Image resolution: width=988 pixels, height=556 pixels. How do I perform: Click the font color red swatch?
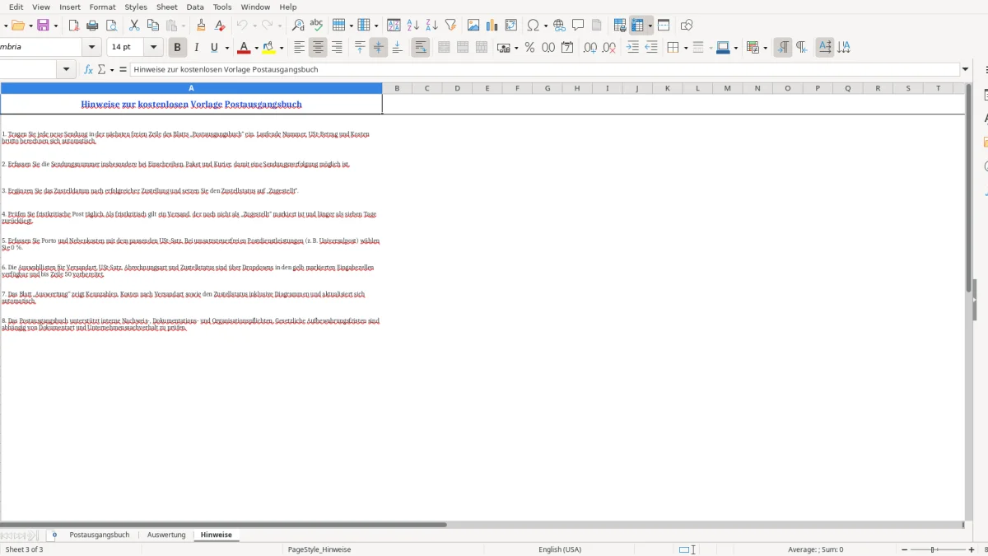[x=243, y=48]
